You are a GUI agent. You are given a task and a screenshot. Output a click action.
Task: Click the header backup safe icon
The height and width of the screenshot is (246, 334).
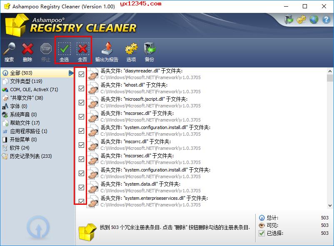pos(289,20)
